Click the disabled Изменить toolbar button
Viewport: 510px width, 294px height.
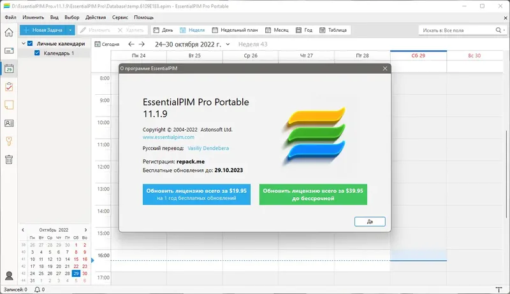95,30
